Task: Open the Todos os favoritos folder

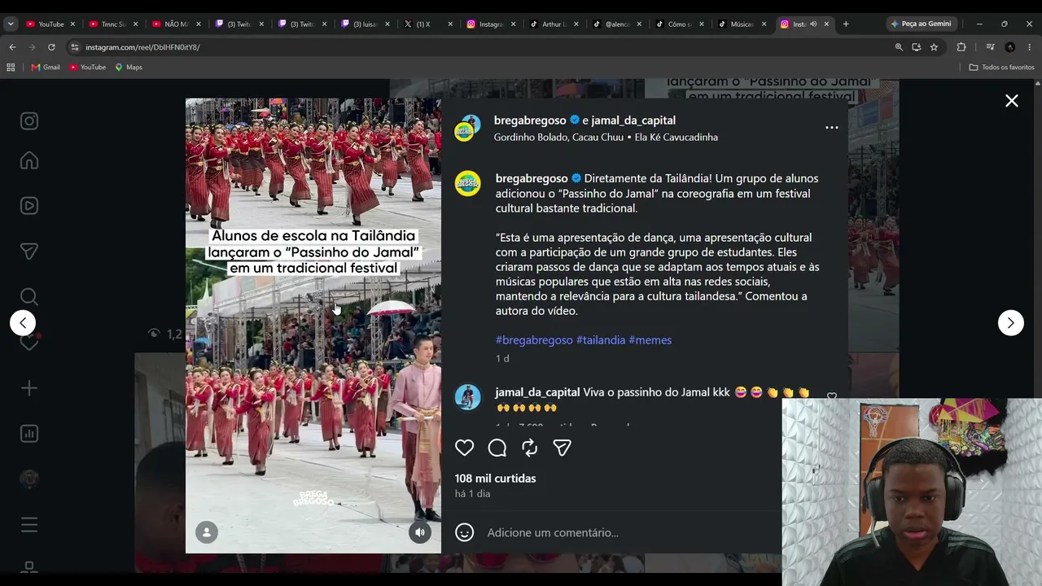Action: 1001,67
